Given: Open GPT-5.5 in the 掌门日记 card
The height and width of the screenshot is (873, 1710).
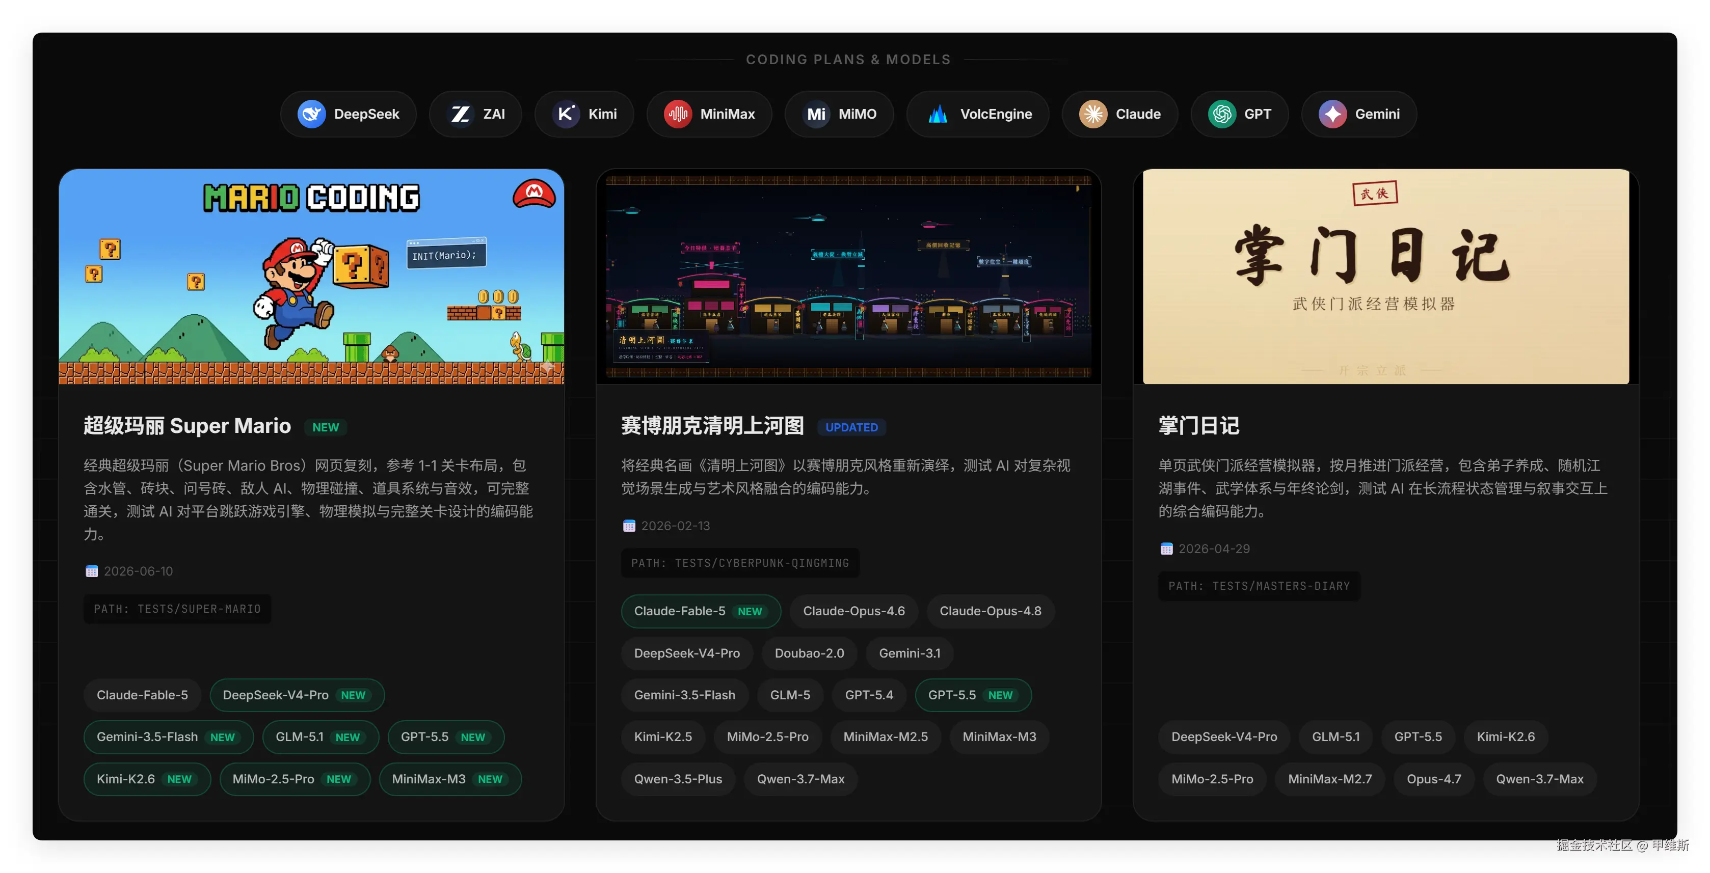Looking at the screenshot, I should coord(1418,737).
